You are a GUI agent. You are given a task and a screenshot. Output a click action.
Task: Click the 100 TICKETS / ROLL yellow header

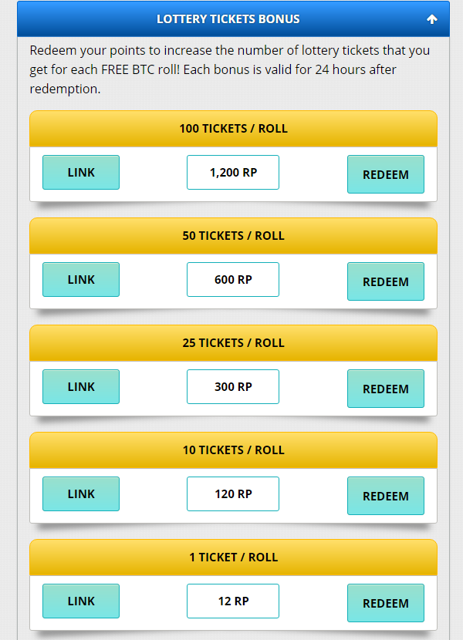(233, 129)
